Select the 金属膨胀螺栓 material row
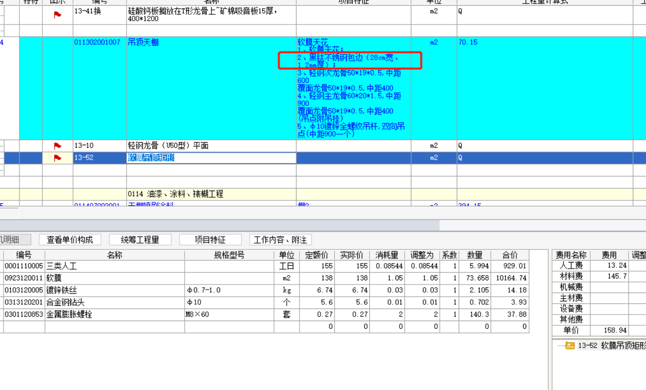The height and width of the screenshot is (390, 646). [x=69, y=315]
